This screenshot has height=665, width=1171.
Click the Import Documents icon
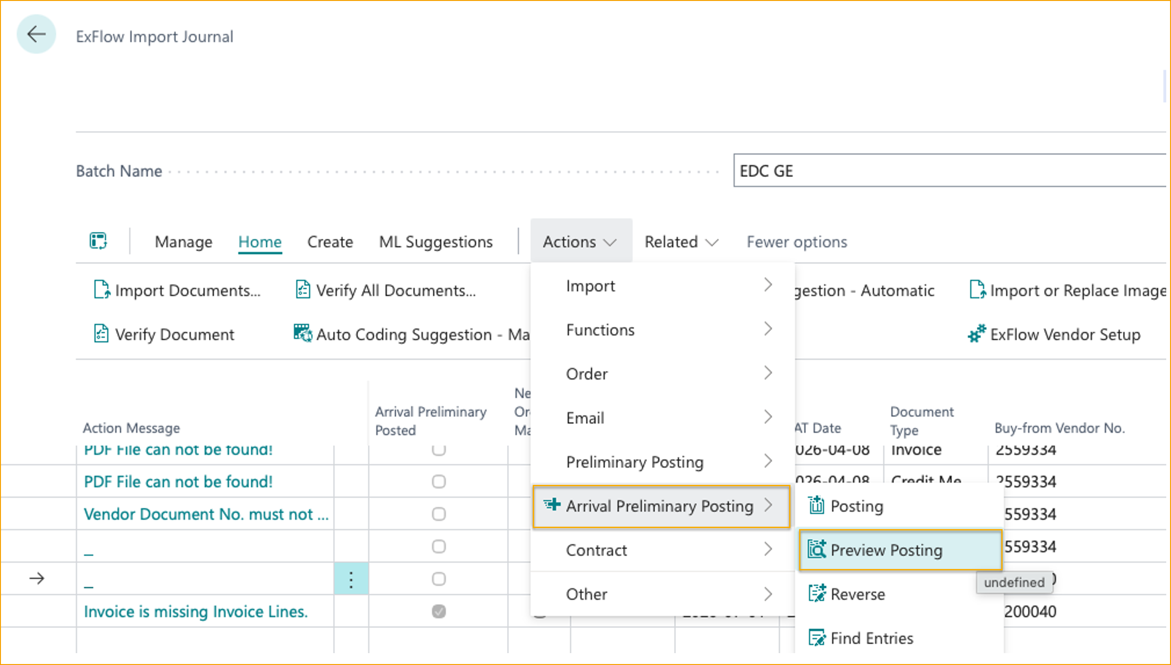pos(101,289)
